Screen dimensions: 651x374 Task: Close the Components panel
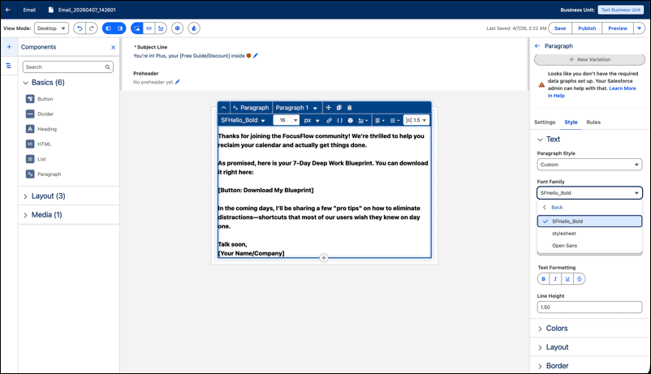pyautogui.click(x=114, y=47)
